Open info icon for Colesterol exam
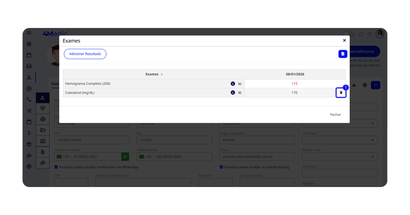Screen dimensions: 410x215 (x=233, y=92)
